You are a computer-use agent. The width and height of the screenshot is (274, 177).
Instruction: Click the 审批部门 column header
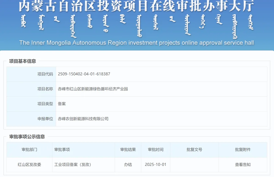click(29, 150)
